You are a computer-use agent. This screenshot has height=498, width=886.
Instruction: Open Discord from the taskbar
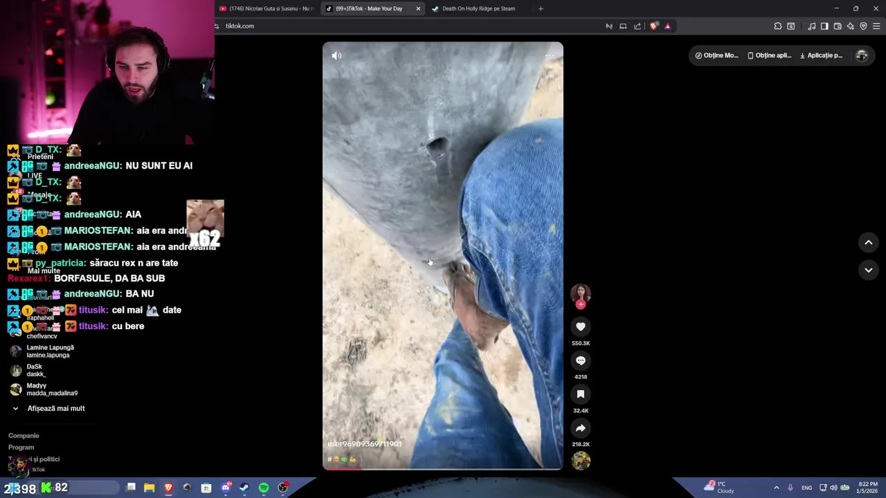point(226,488)
